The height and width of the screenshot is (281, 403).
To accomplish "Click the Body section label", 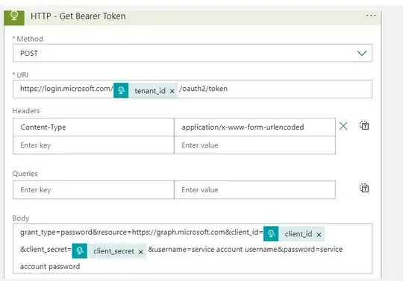I will point(21,218).
